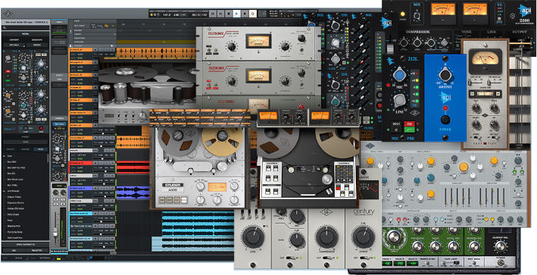537x275 pixels.
Task: Click the large silver knob on the green tape echo
Action: pos(394,236)
